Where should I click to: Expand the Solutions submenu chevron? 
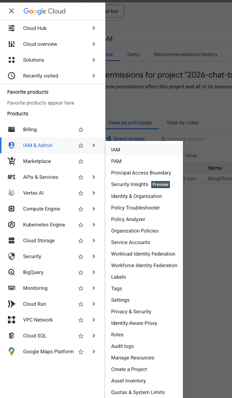coord(94,60)
